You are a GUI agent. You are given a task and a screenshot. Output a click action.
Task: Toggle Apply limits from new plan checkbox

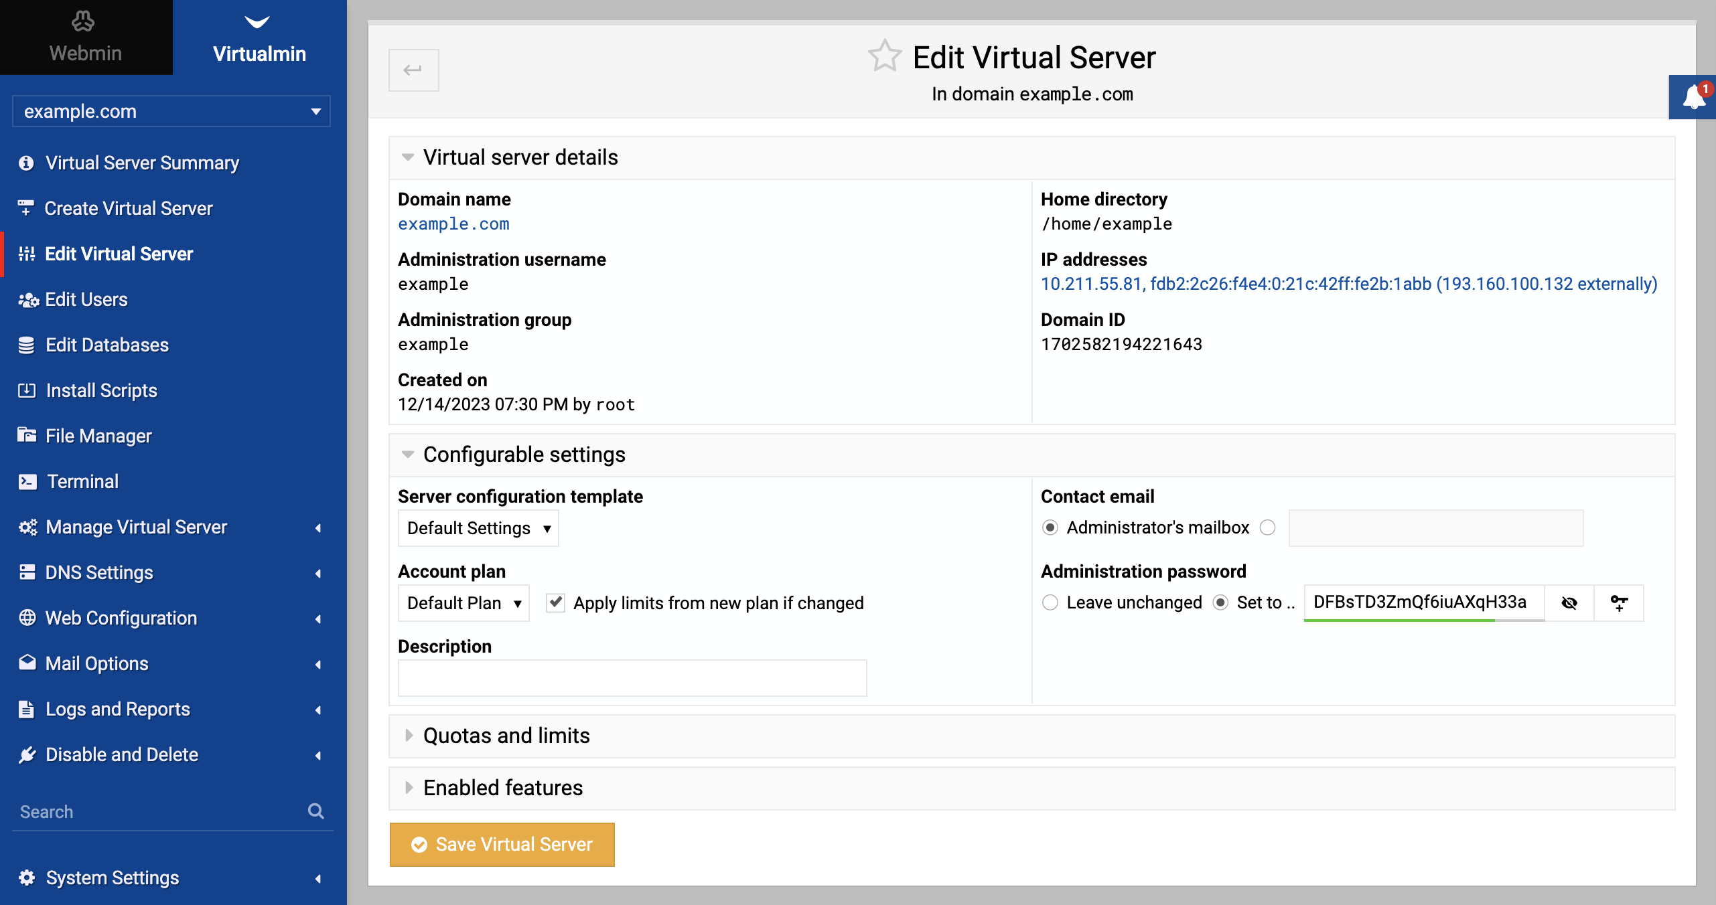click(x=555, y=602)
